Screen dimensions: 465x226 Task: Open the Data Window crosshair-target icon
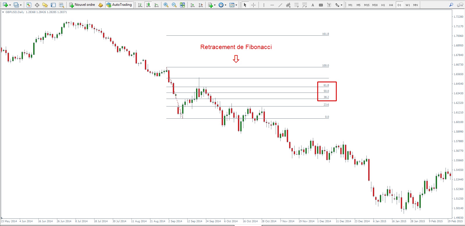37,5
